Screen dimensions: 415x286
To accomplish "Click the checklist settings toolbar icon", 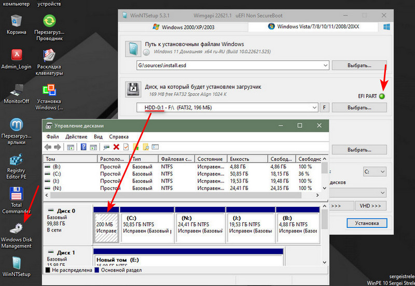I will [155, 147].
